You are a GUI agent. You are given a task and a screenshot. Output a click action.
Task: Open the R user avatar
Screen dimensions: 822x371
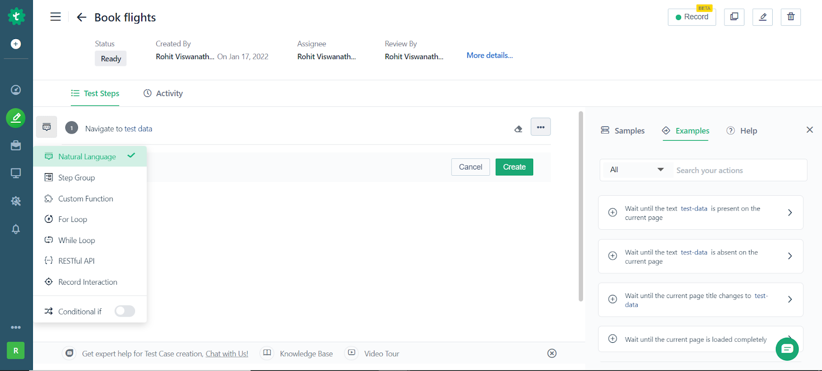coord(16,350)
